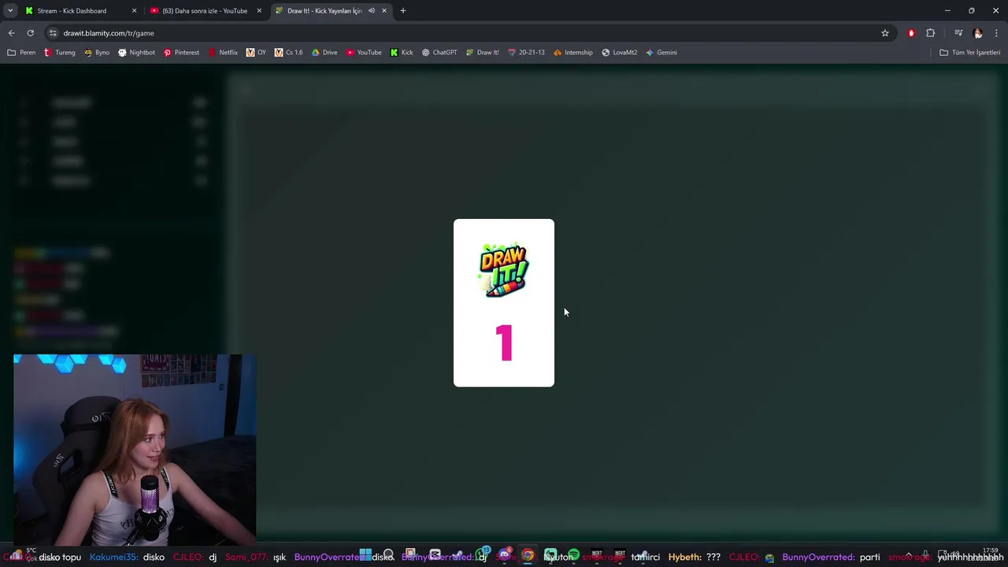This screenshot has height=567, width=1008.
Task: Open Google Chrome from the taskbar
Action: 528,555
